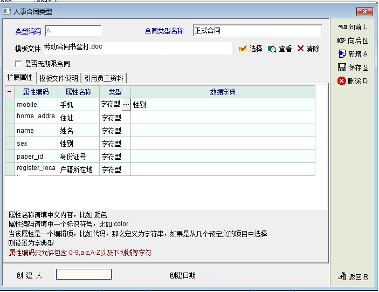This screenshot has width=379, height=292.
Task: Click the 创建人 input field
Action: coord(84,275)
